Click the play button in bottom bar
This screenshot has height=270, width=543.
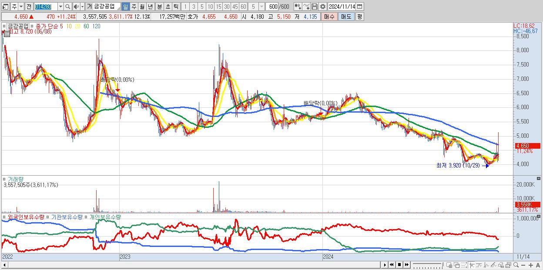click(385, 265)
